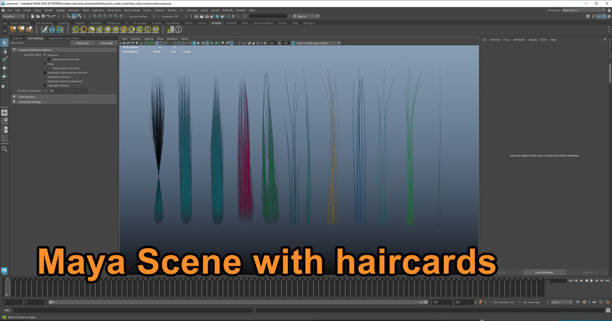
Task: Click the Ornatrix brush/comb shelf icon
Action: point(44,29)
